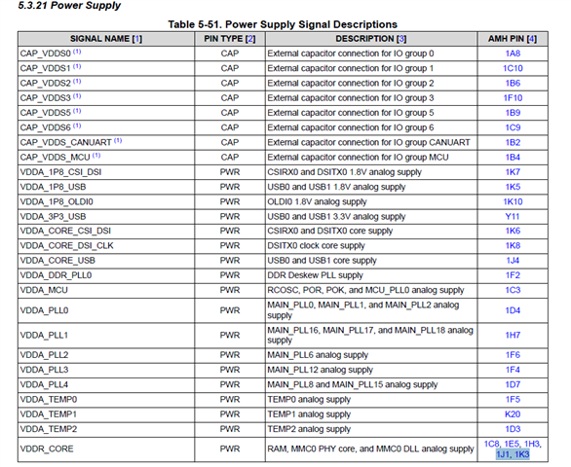Follow pin link 1D7 for VDDA_PLL4
571x467 pixels.
tap(513, 385)
